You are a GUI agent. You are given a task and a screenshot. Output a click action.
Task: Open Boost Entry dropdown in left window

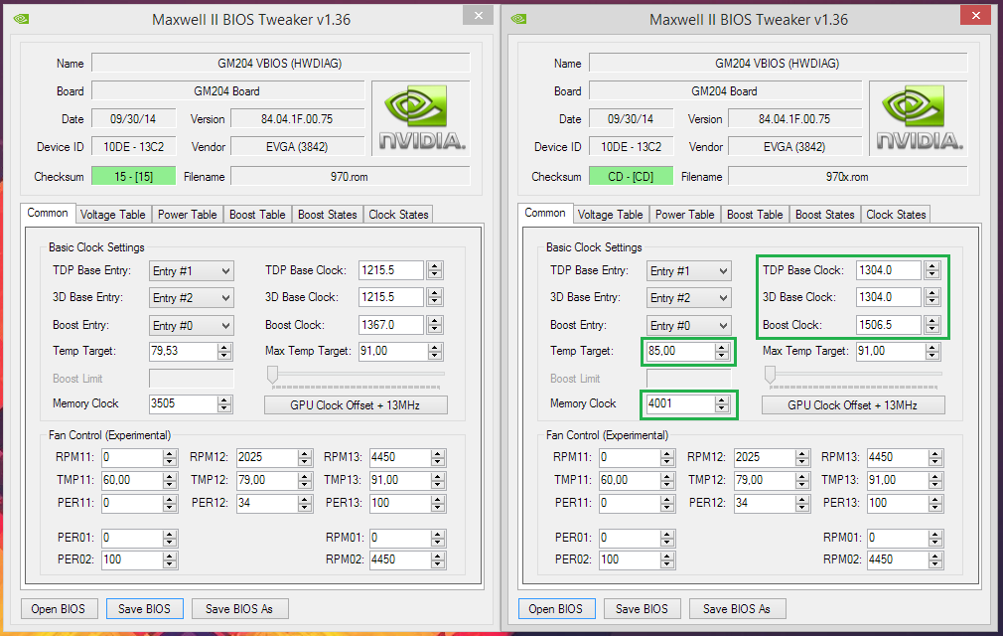[x=192, y=325]
